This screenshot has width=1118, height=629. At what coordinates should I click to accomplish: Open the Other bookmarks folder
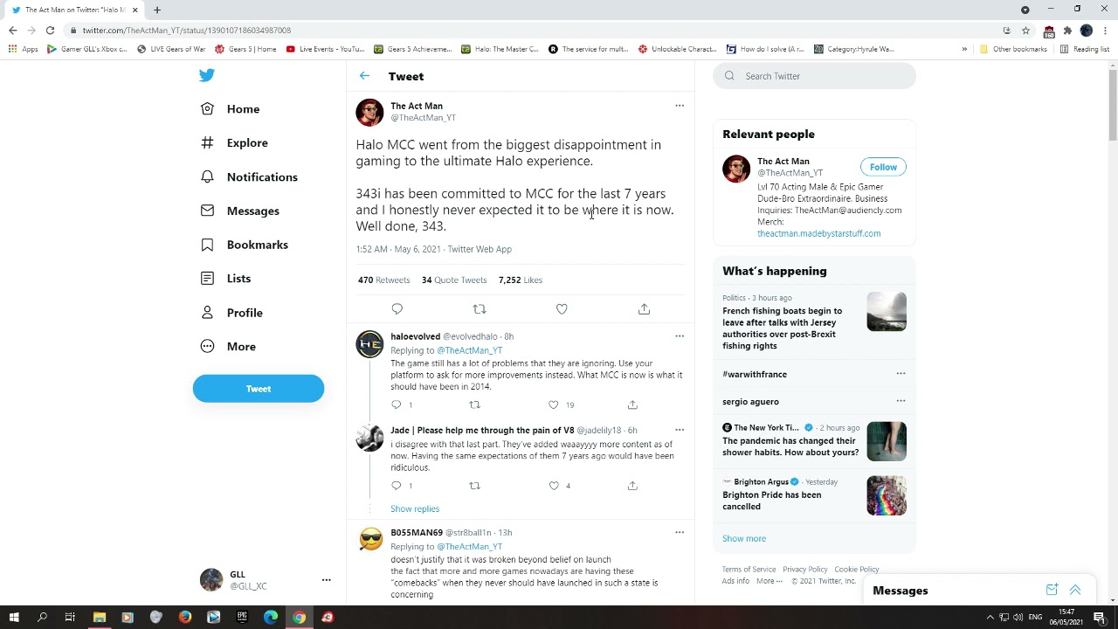pos(1013,49)
